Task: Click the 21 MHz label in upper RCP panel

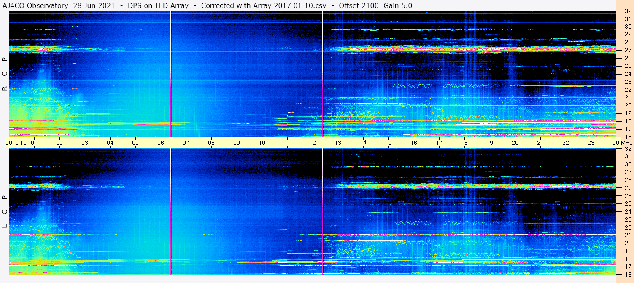Action: (x=627, y=97)
